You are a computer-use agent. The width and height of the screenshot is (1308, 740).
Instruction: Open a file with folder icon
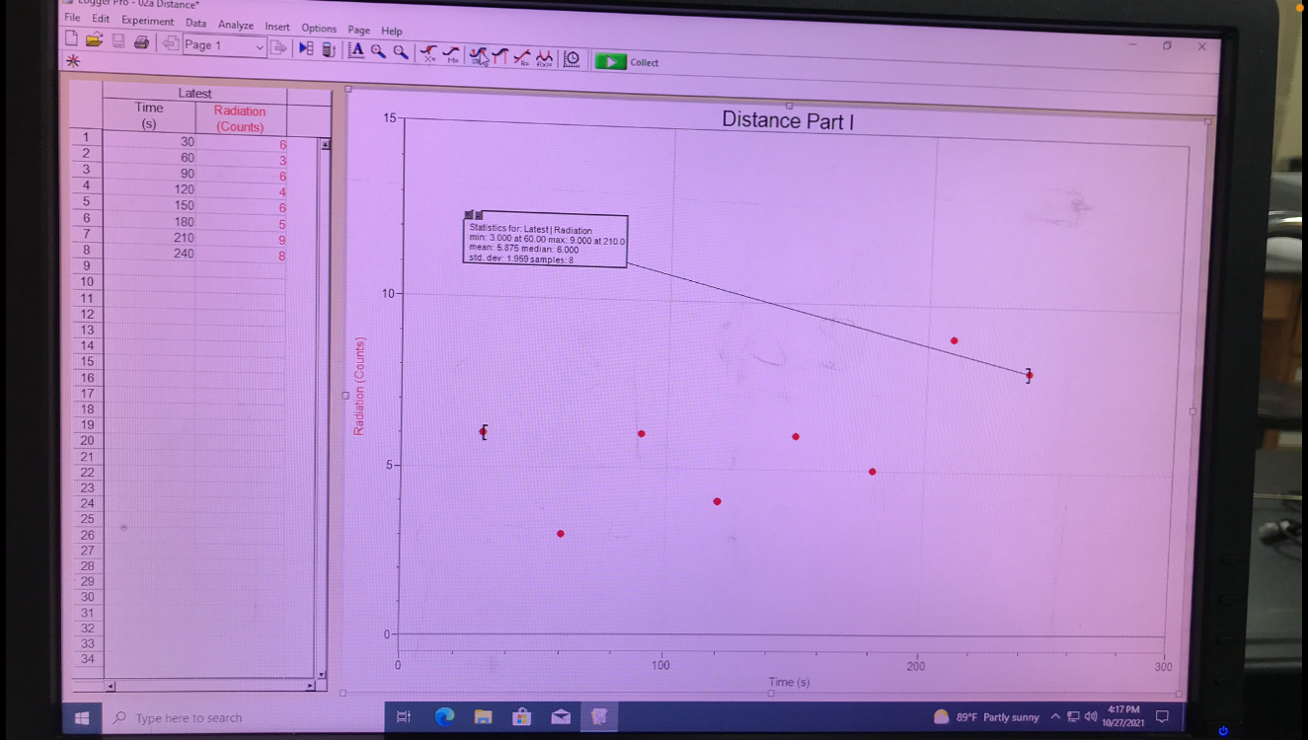point(94,40)
